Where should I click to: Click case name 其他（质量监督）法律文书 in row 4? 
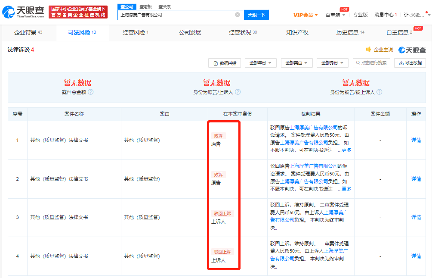click(59, 256)
